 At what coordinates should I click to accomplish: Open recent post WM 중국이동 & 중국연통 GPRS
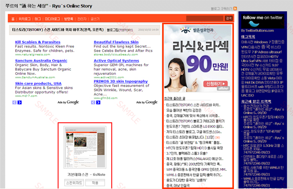(197, 170)
